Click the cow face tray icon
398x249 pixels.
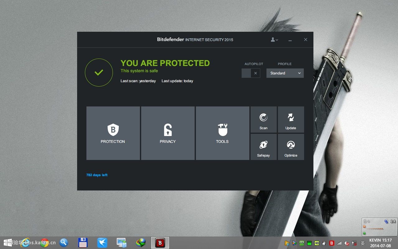tap(324, 243)
